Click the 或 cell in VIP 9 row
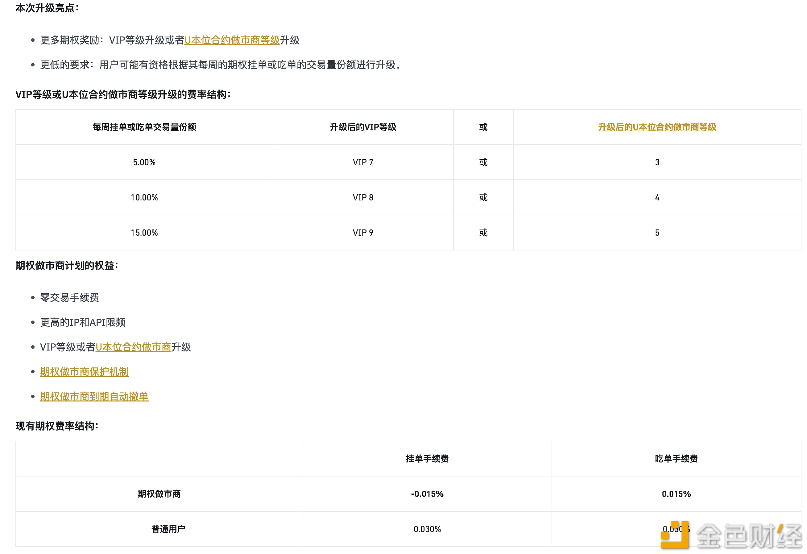The image size is (807, 554). (x=483, y=233)
